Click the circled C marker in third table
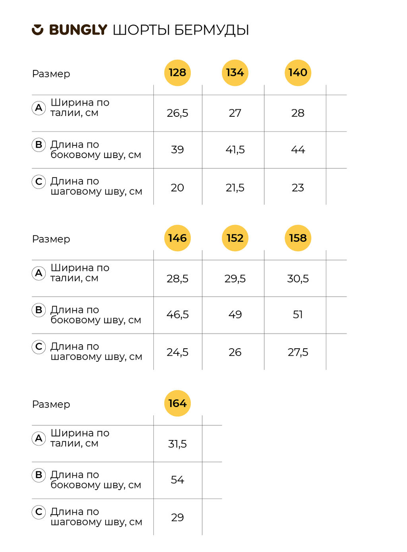Image resolution: width=407 pixels, height=552 pixels. (x=39, y=512)
